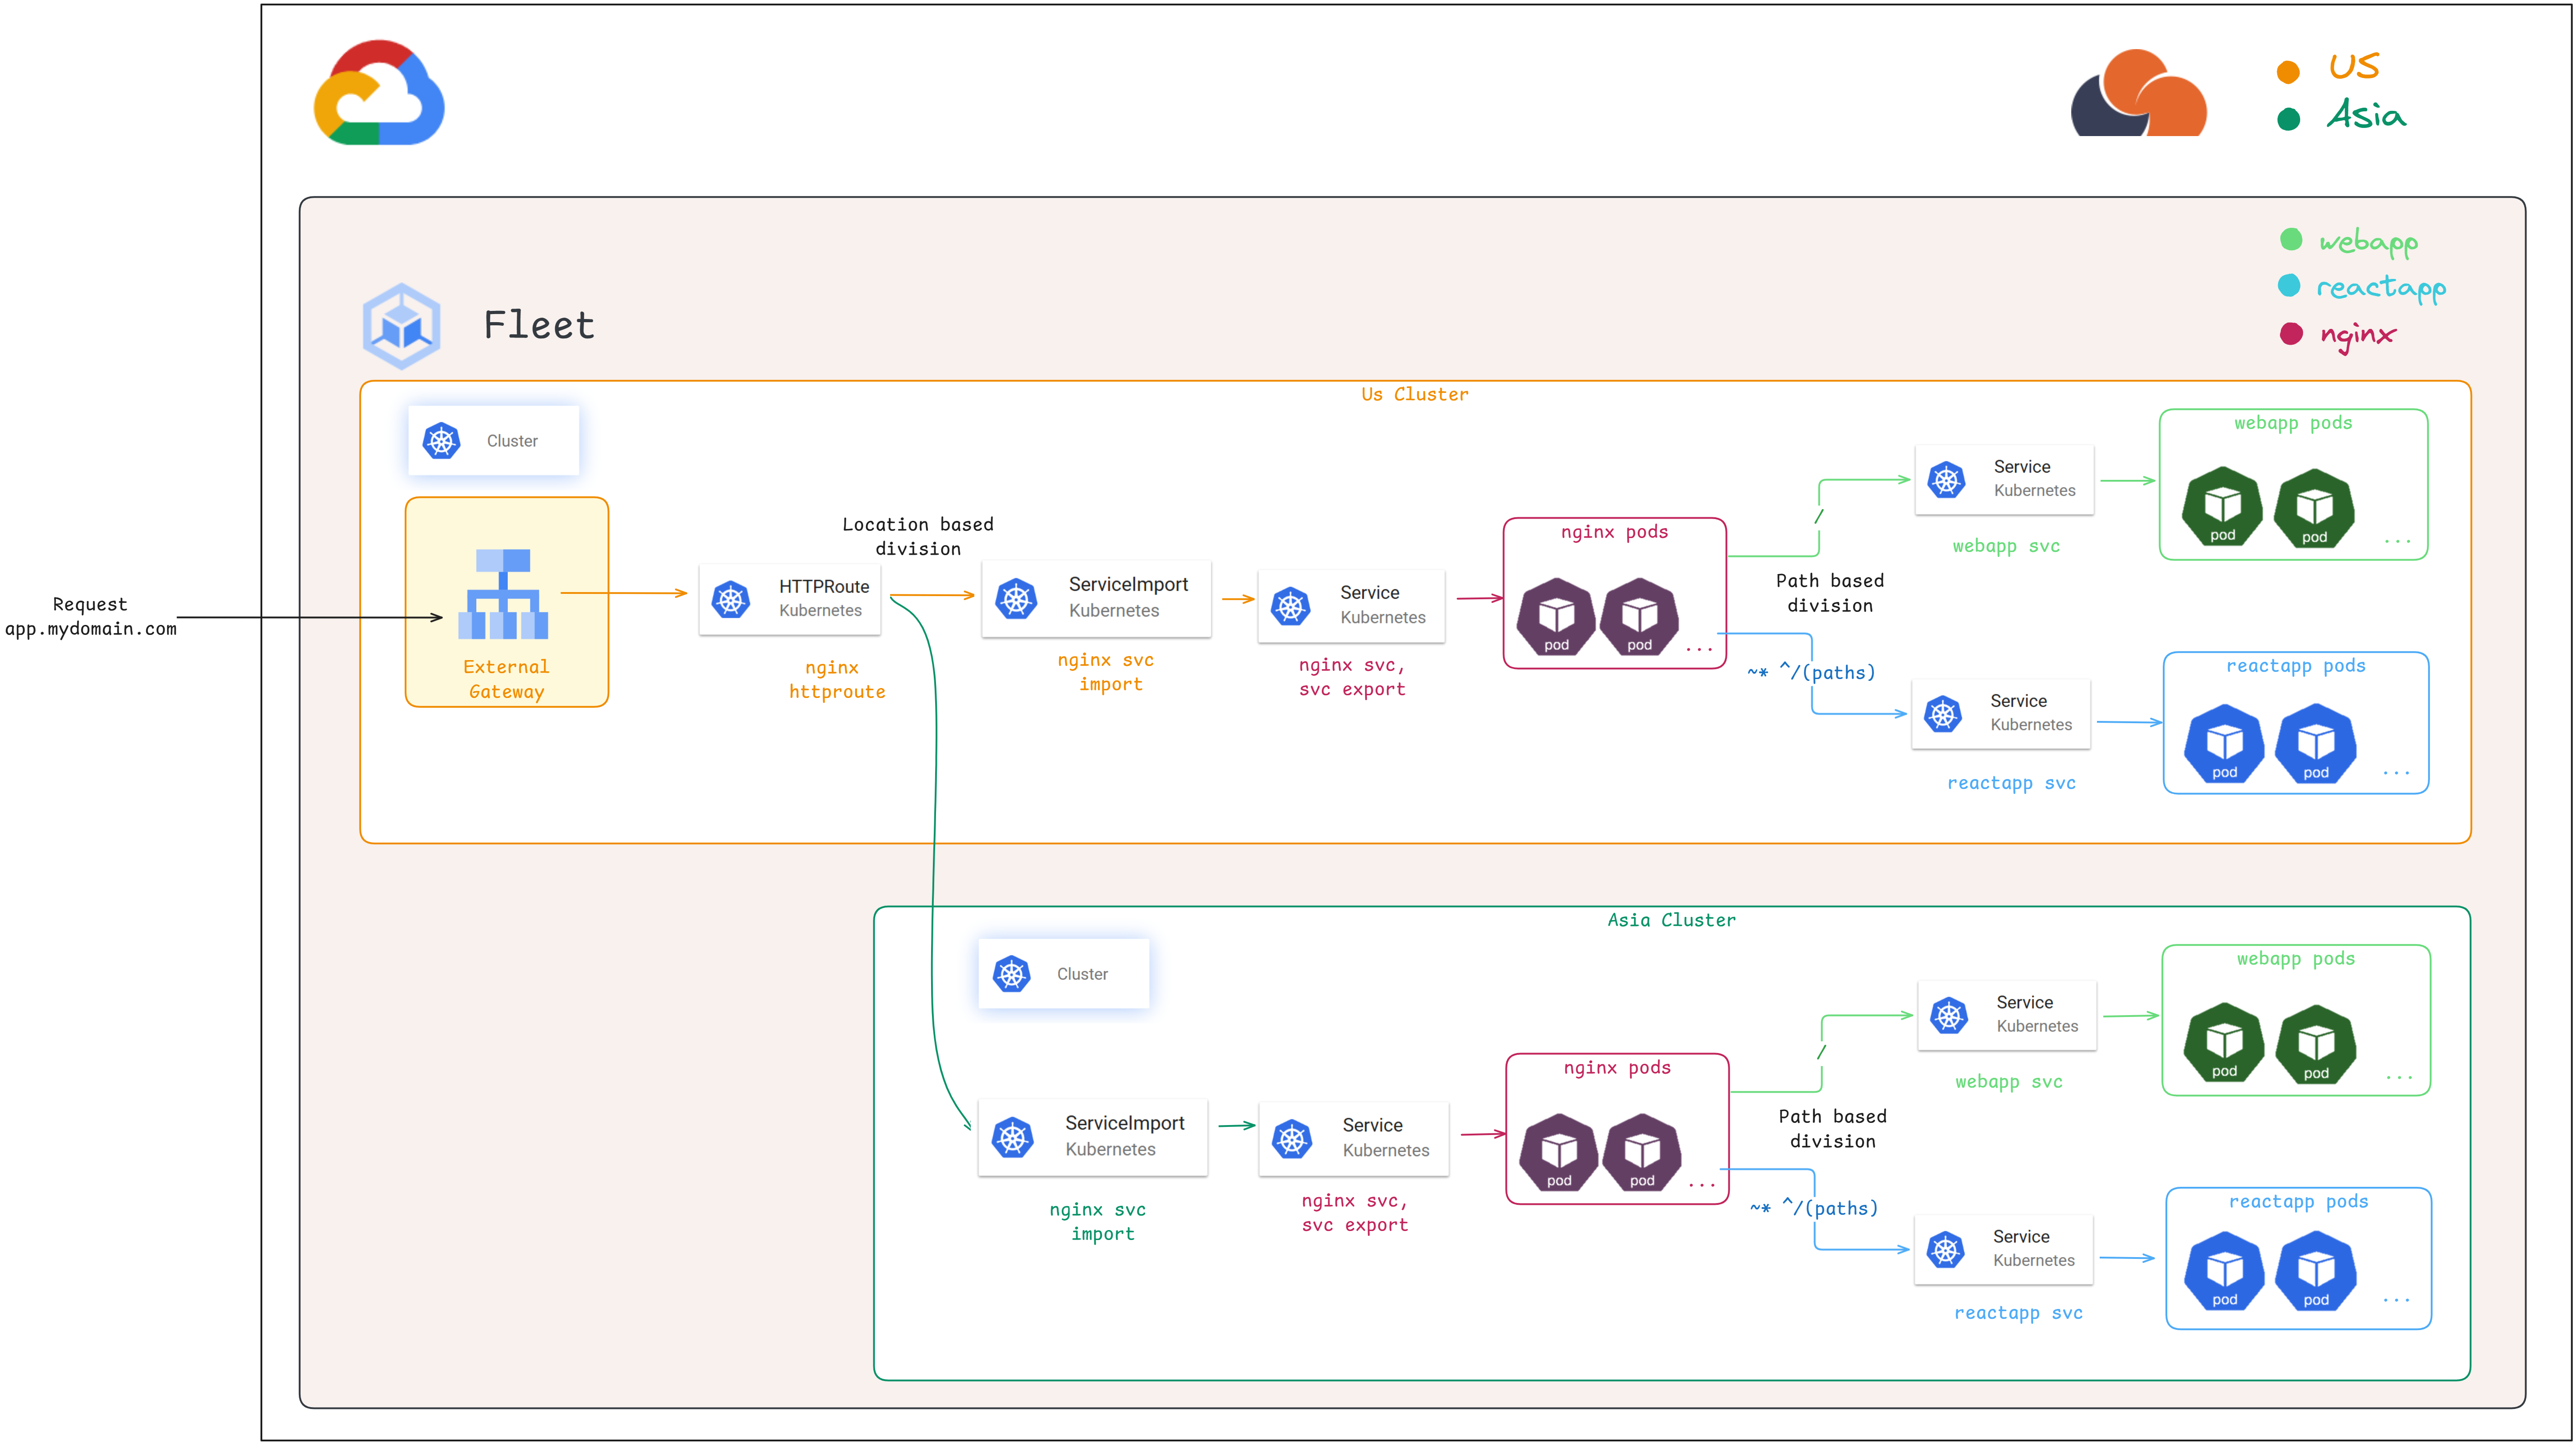
Task: Select the ServiceImport box in Us Cluster
Action: [1096, 598]
